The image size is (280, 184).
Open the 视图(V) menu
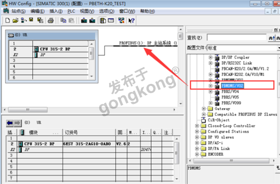[x=87, y=11]
